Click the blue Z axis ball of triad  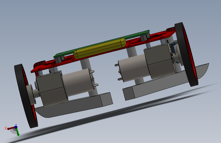click(16, 127)
